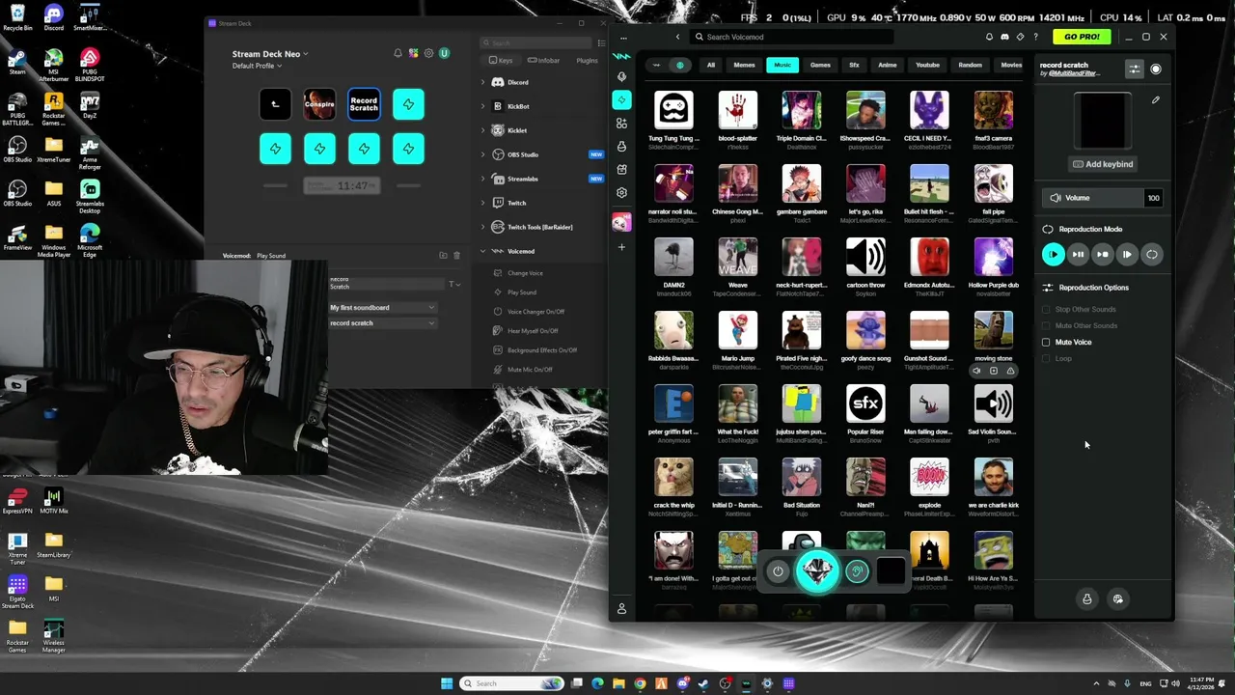Click the plus icon in Voicemod sidebar
1235x695 pixels.
[x=621, y=247]
